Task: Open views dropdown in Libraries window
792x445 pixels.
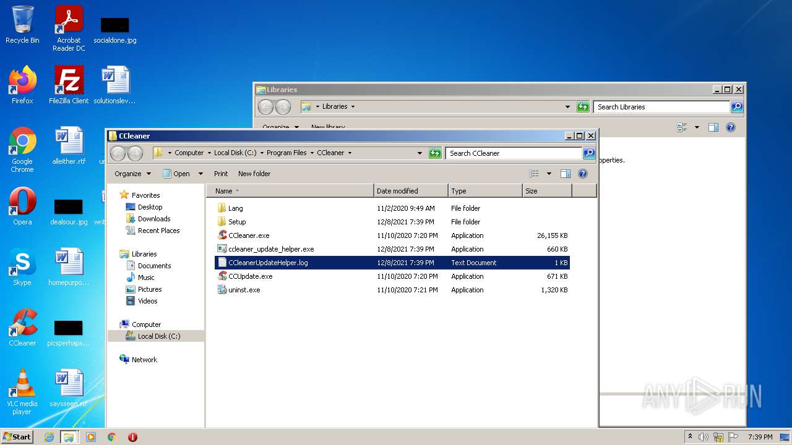Action: (697, 127)
